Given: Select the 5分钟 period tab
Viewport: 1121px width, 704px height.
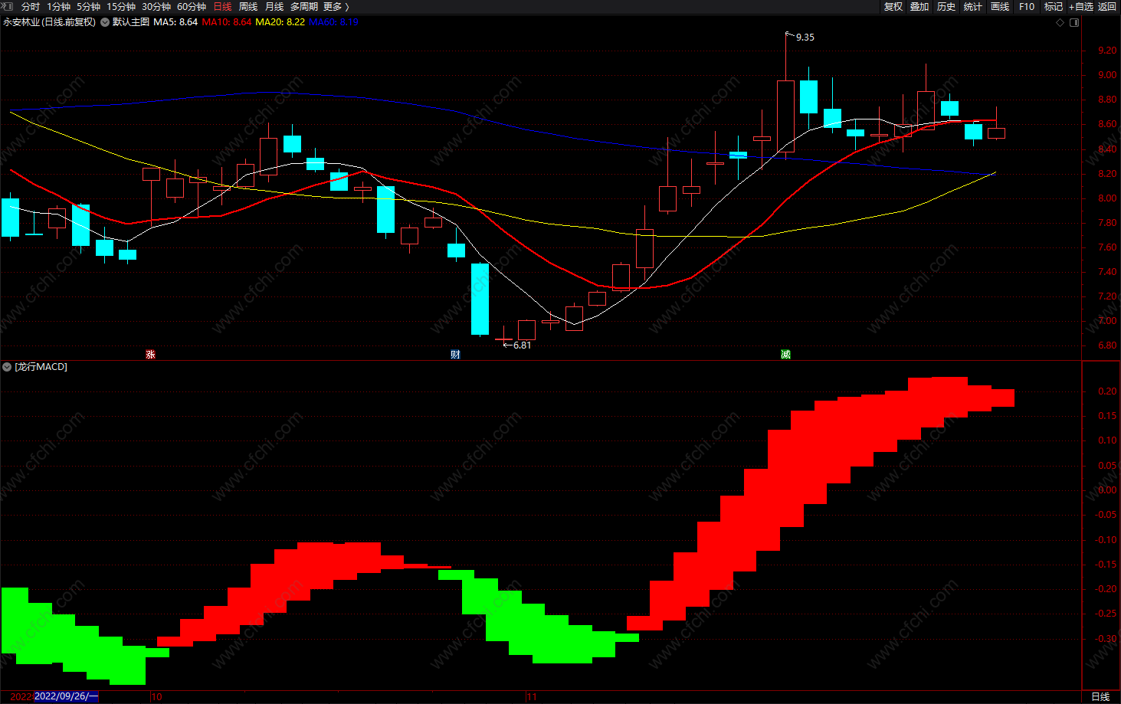Looking at the screenshot, I should (88, 6).
